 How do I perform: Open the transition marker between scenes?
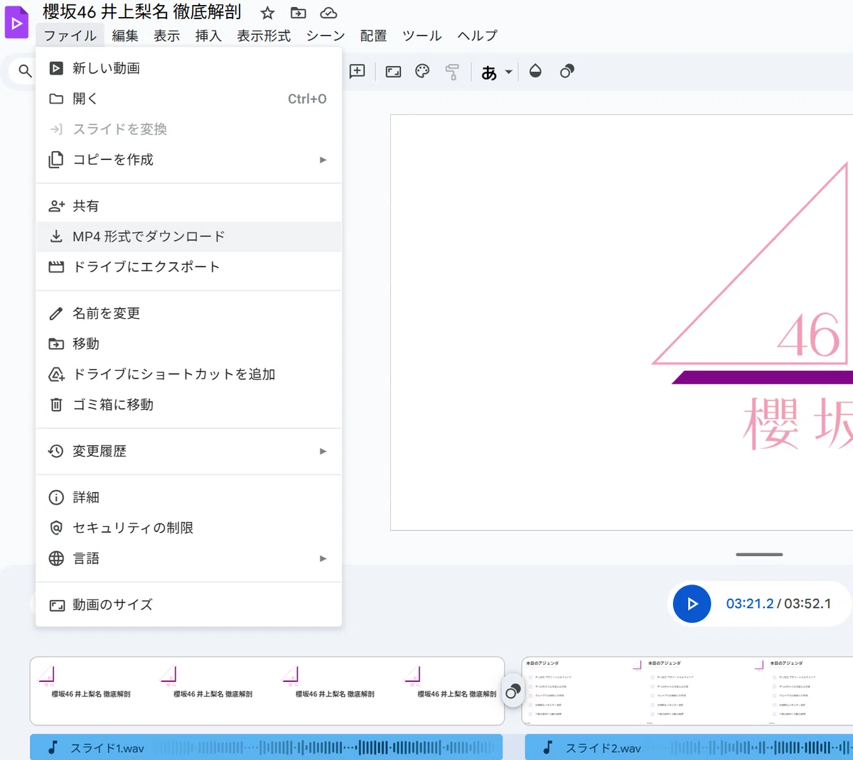click(x=513, y=691)
